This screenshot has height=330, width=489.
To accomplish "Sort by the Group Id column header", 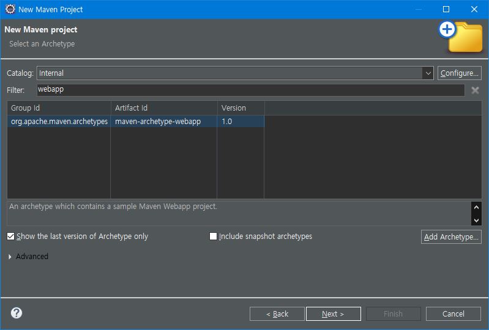I will point(59,108).
